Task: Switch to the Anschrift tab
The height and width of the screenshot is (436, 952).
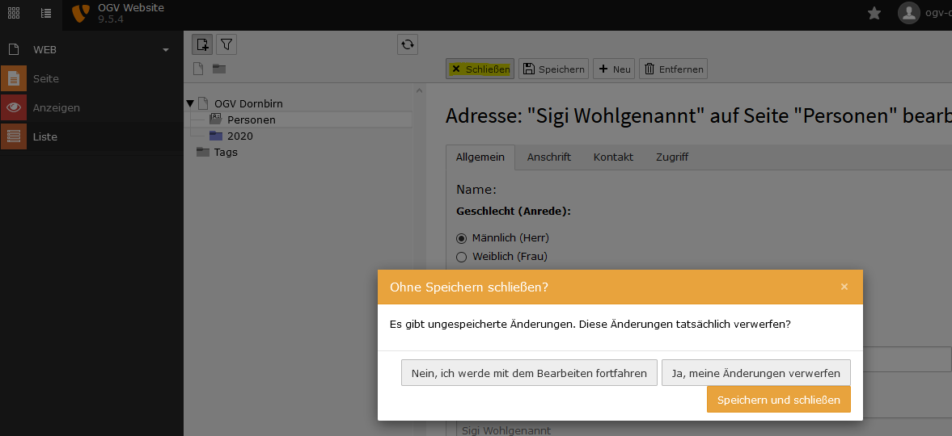Action: point(548,157)
